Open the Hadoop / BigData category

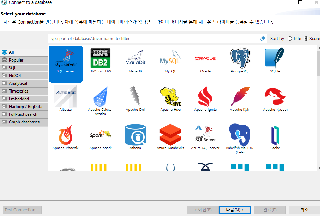tap(24, 107)
